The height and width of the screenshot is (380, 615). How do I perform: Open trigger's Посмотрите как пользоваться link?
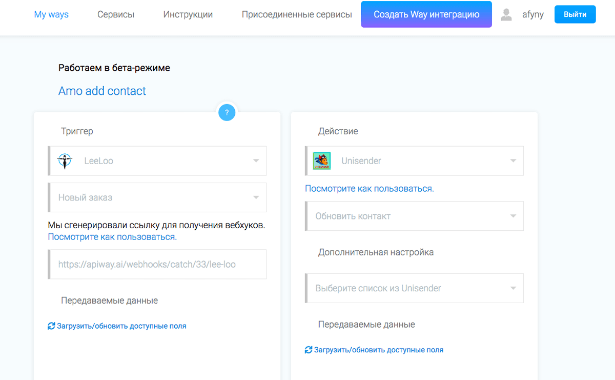[x=112, y=237]
